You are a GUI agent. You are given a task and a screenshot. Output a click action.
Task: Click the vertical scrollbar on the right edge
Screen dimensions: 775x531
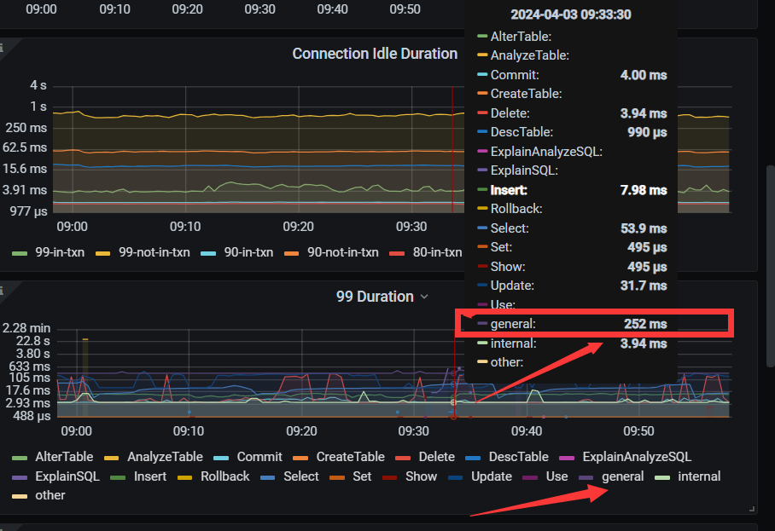pyautogui.click(x=770, y=264)
